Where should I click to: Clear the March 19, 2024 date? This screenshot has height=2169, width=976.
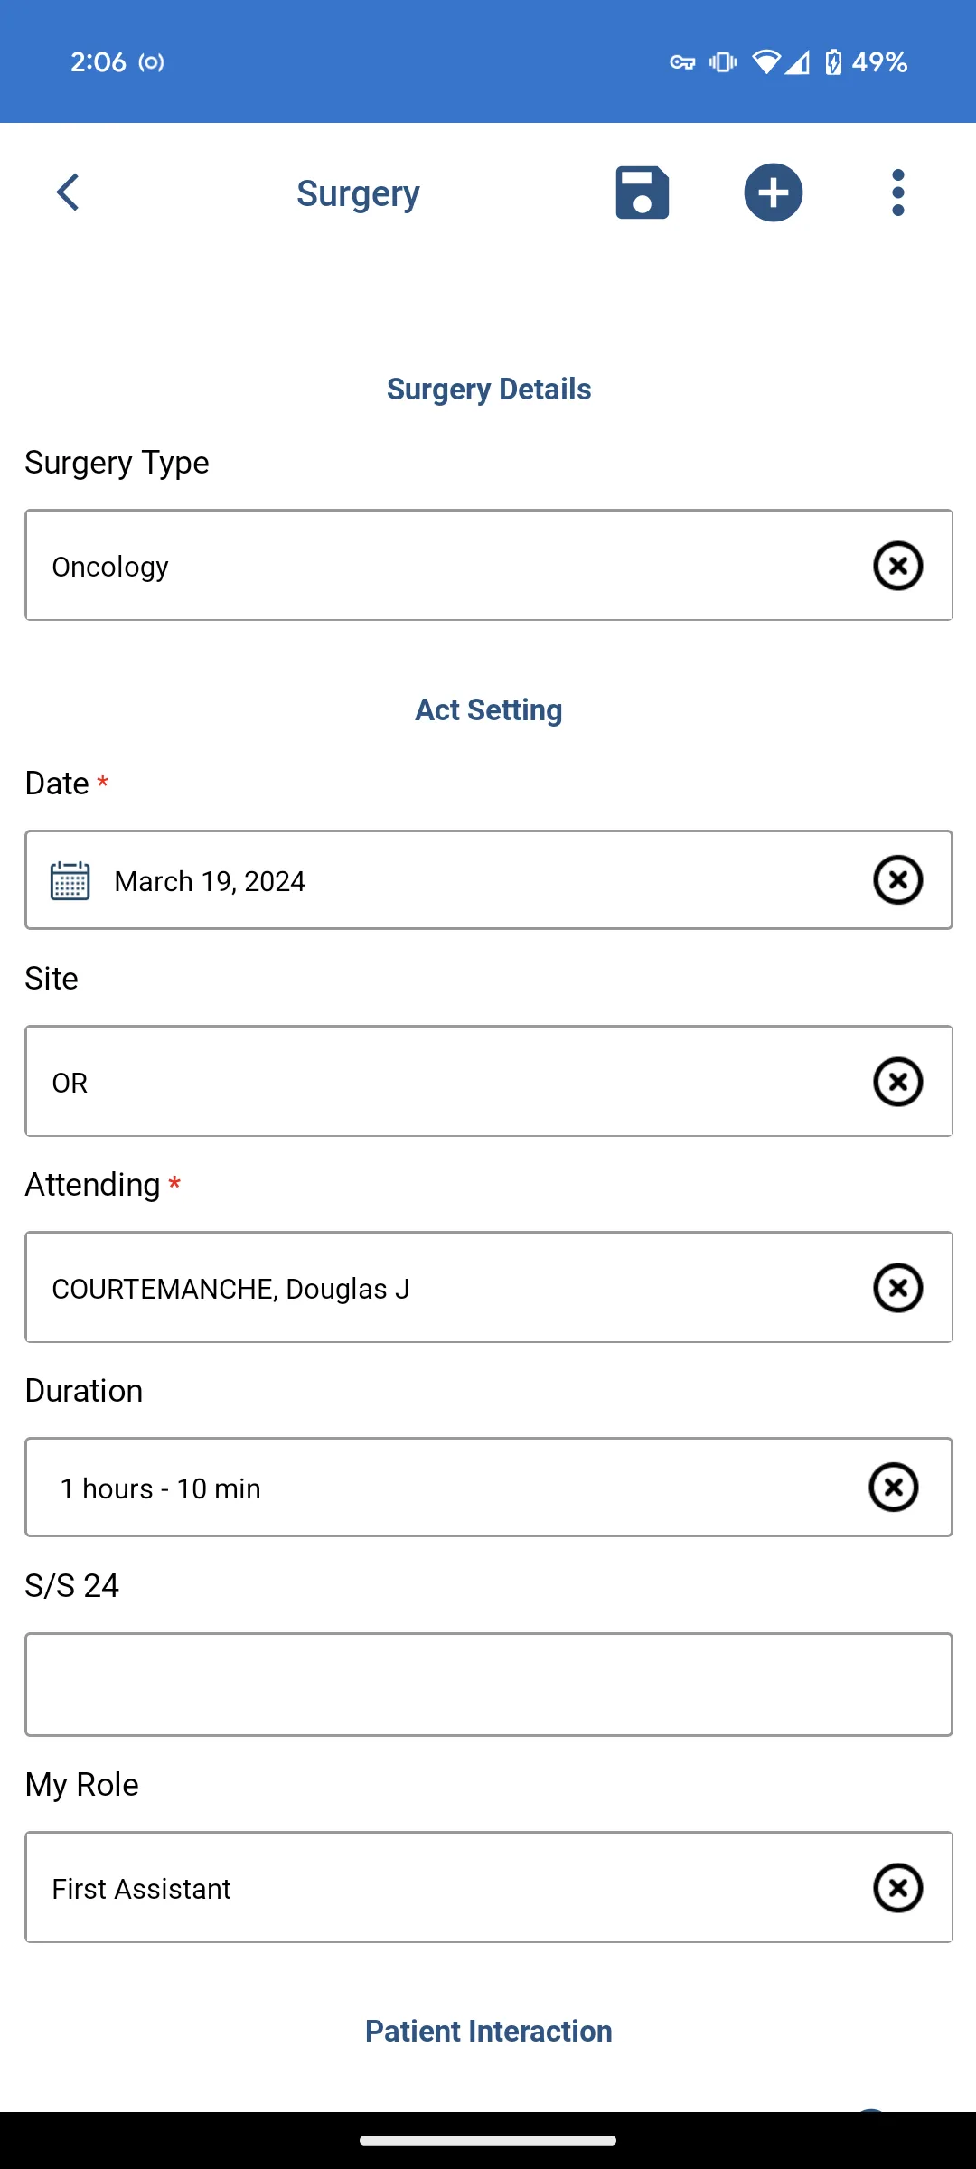[x=897, y=879]
